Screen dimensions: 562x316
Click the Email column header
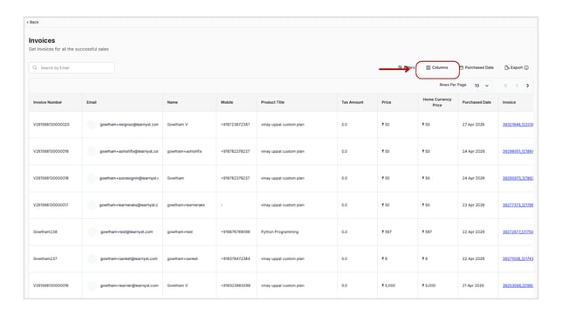click(92, 102)
